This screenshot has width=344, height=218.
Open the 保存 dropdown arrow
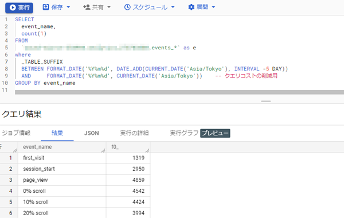[68, 7]
